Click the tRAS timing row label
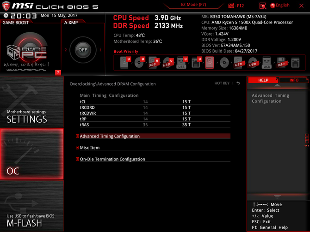This screenshot has width=310, height=232. (x=84, y=125)
